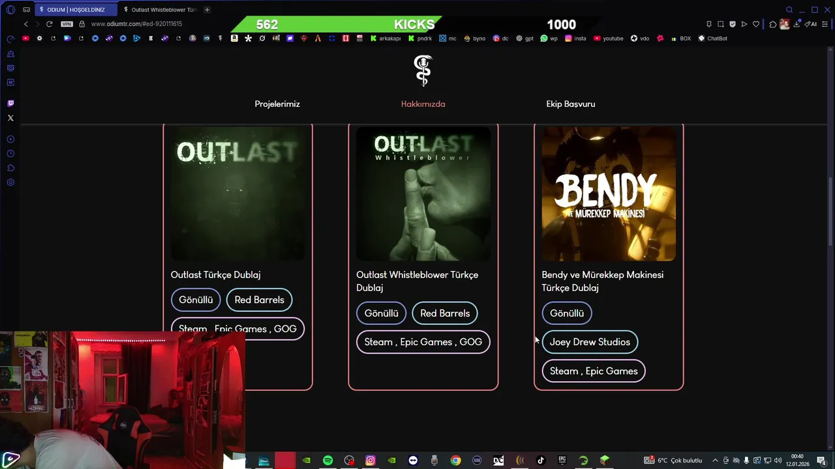Click the Joey Drew Studios tag
Viewport: 835px width, 469px height.
590,342
